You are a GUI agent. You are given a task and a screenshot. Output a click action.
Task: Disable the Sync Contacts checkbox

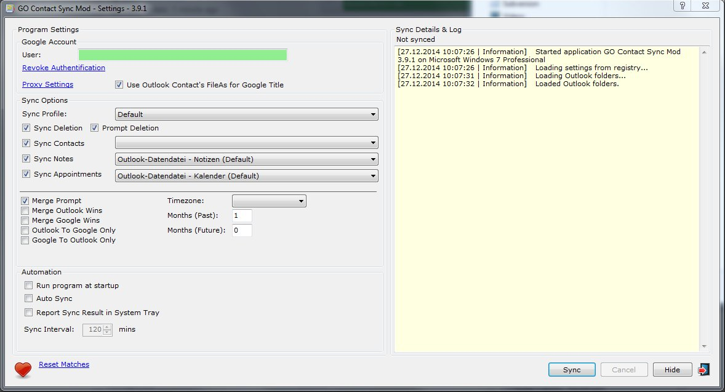pyautogui.click(x=26, y=143)
